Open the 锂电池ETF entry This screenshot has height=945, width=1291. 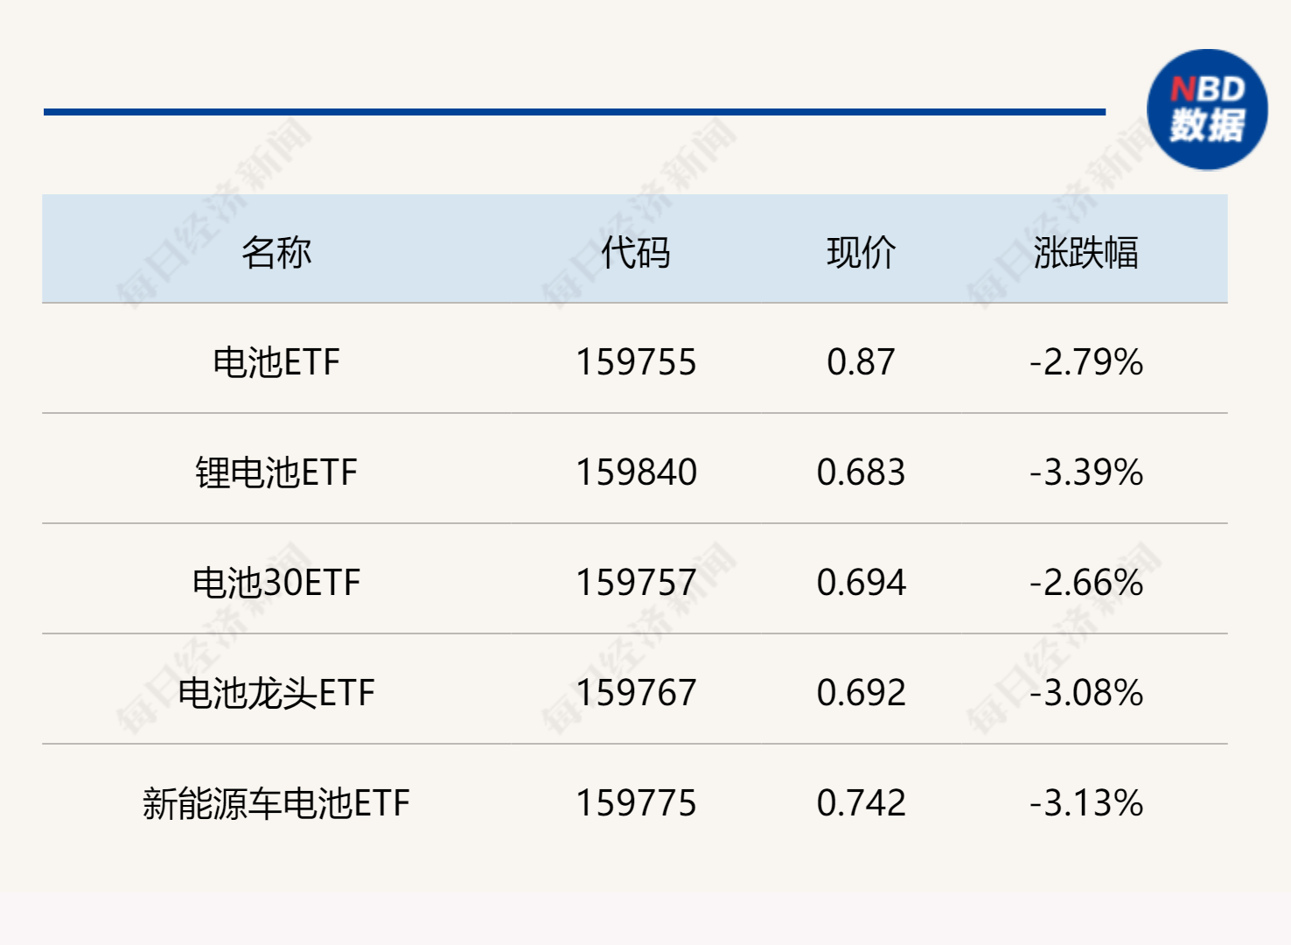pos(276,472)
